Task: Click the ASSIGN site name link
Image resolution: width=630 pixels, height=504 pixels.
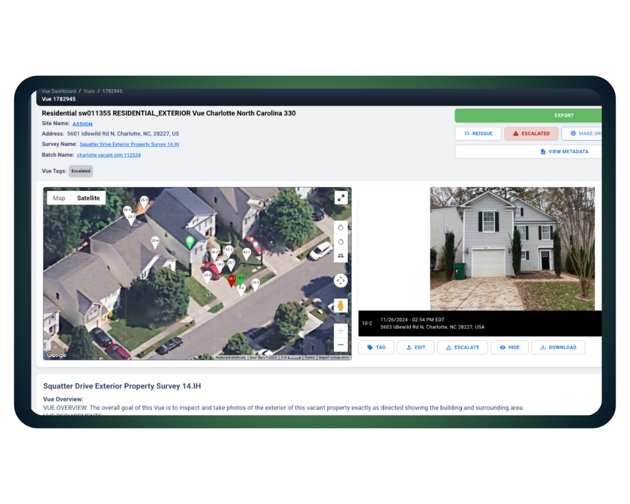Action: click(x=83, y=125)
